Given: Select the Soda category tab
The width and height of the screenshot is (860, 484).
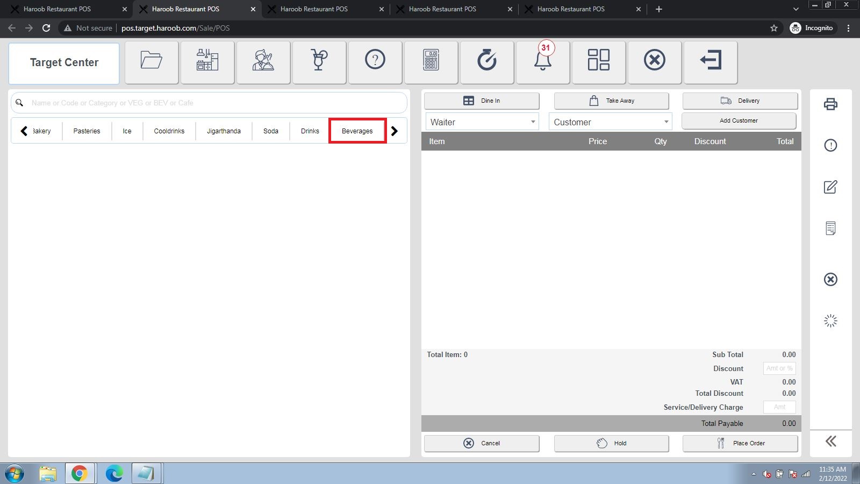Looking at the screenshot, I should [271, 131].
